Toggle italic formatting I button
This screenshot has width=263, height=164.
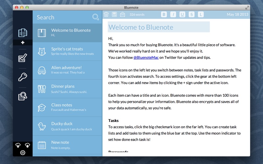click(173, 14)
